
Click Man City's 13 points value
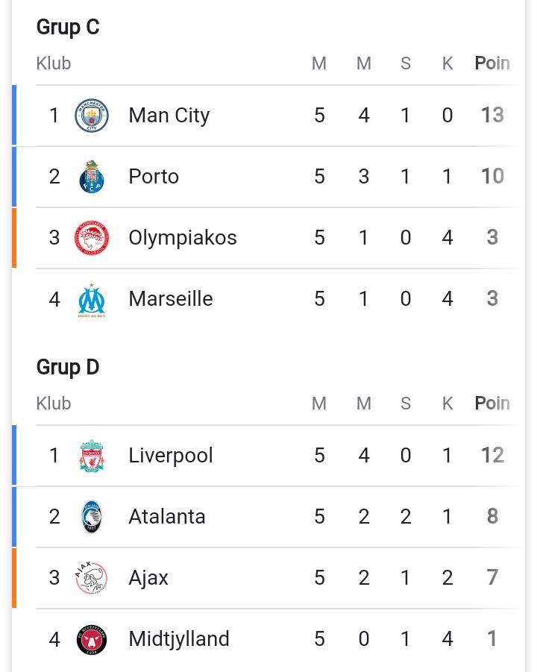[492, 116]
